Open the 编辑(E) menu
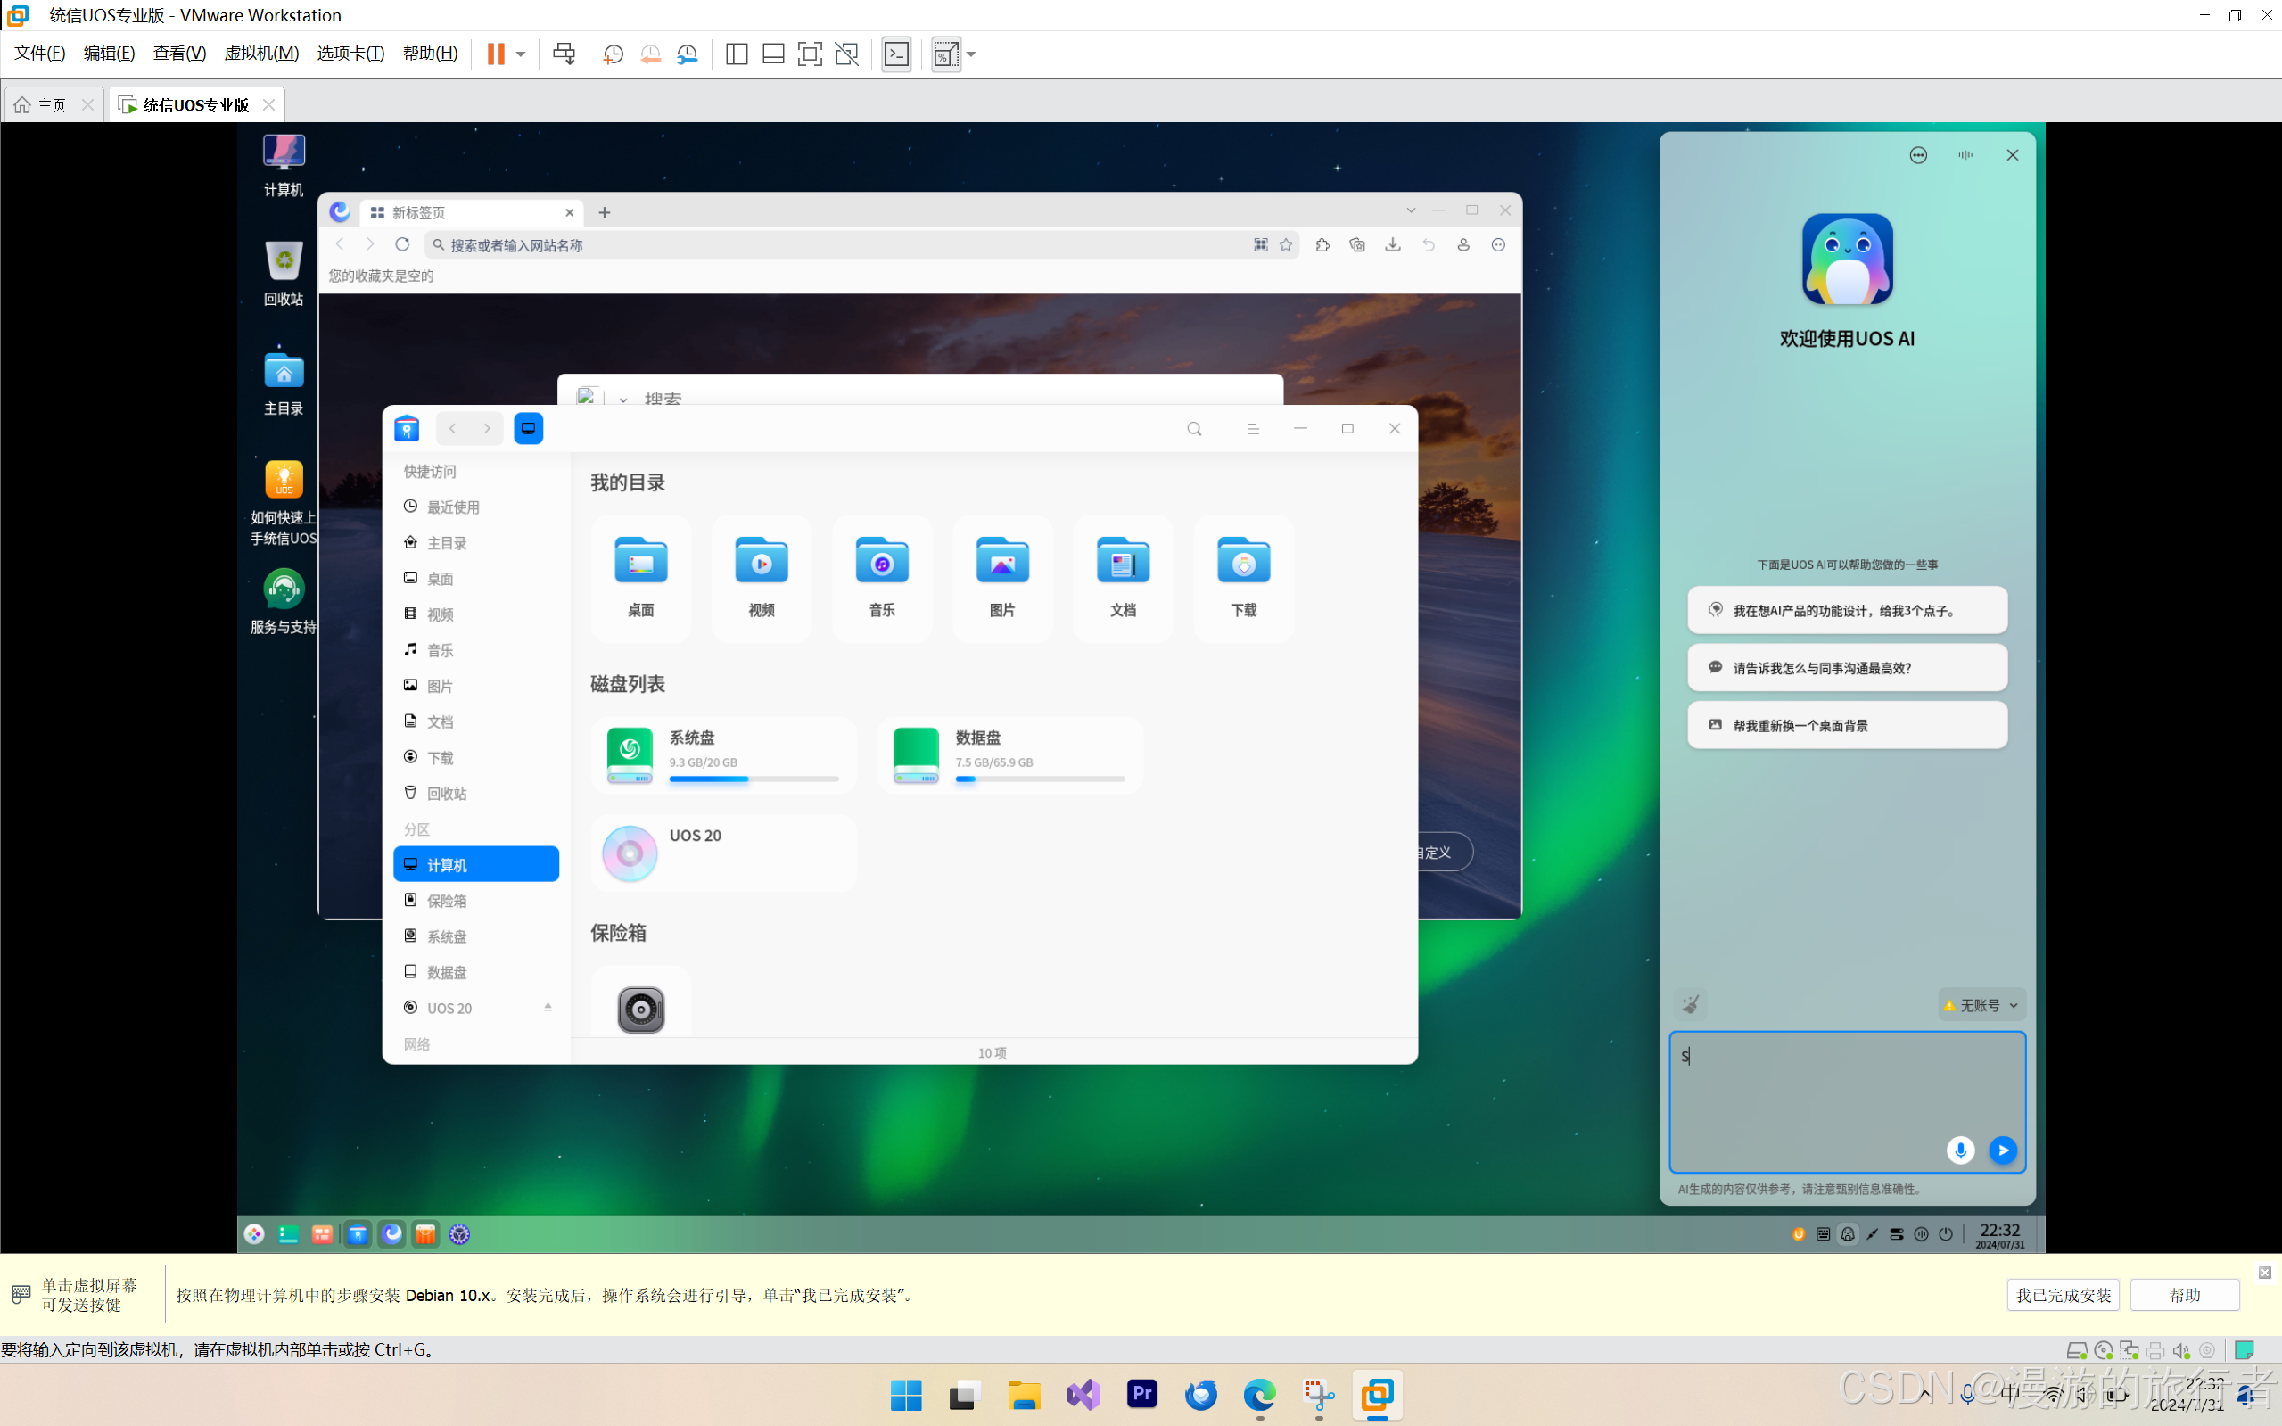The width and height of the screenshot is (2282, 1426). (110, 53)
